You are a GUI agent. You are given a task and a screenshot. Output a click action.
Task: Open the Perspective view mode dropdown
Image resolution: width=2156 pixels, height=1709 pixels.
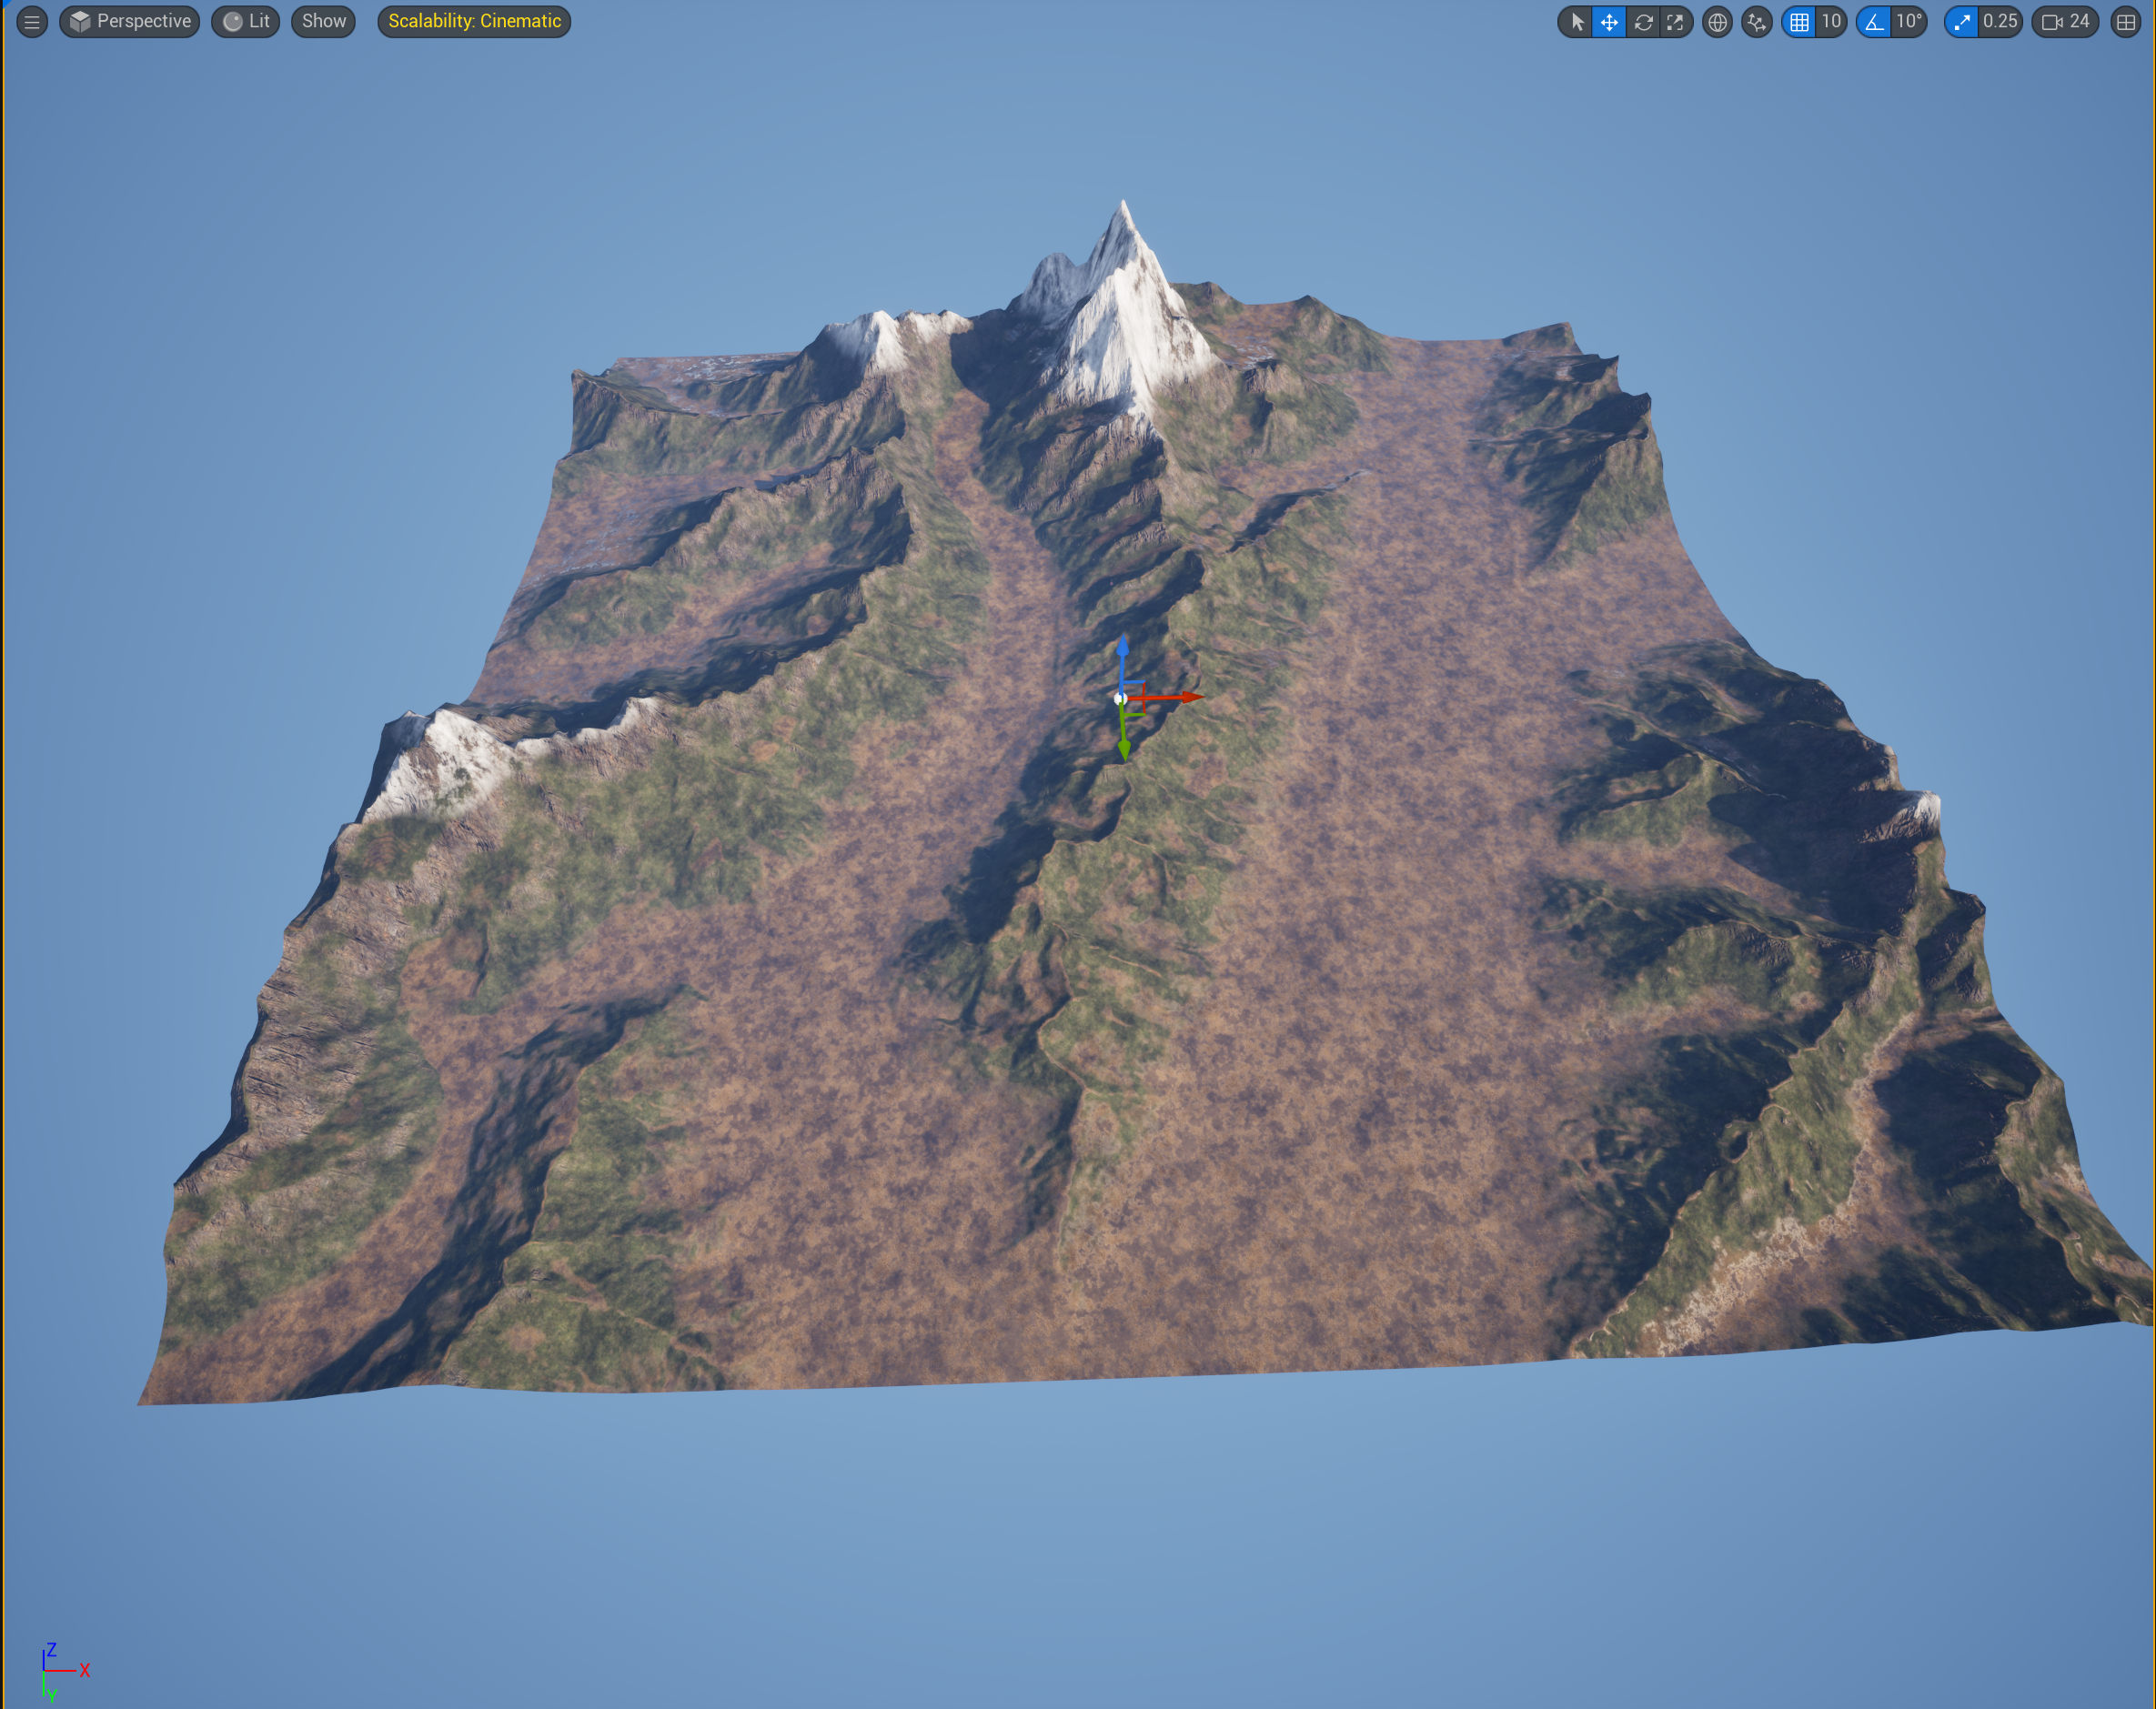(x=130, y=22)
